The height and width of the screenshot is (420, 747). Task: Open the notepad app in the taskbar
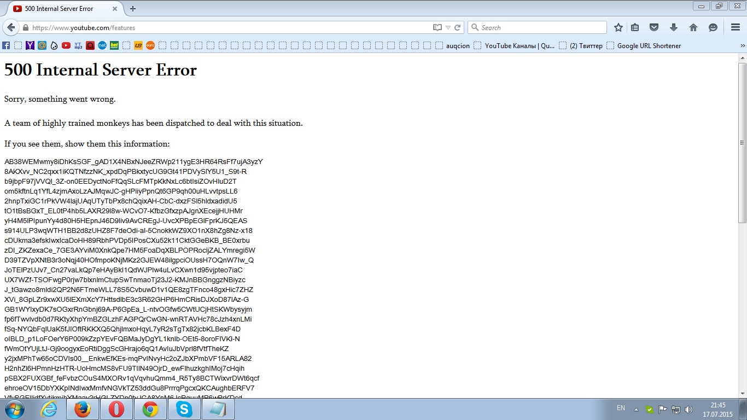point(218,409)
